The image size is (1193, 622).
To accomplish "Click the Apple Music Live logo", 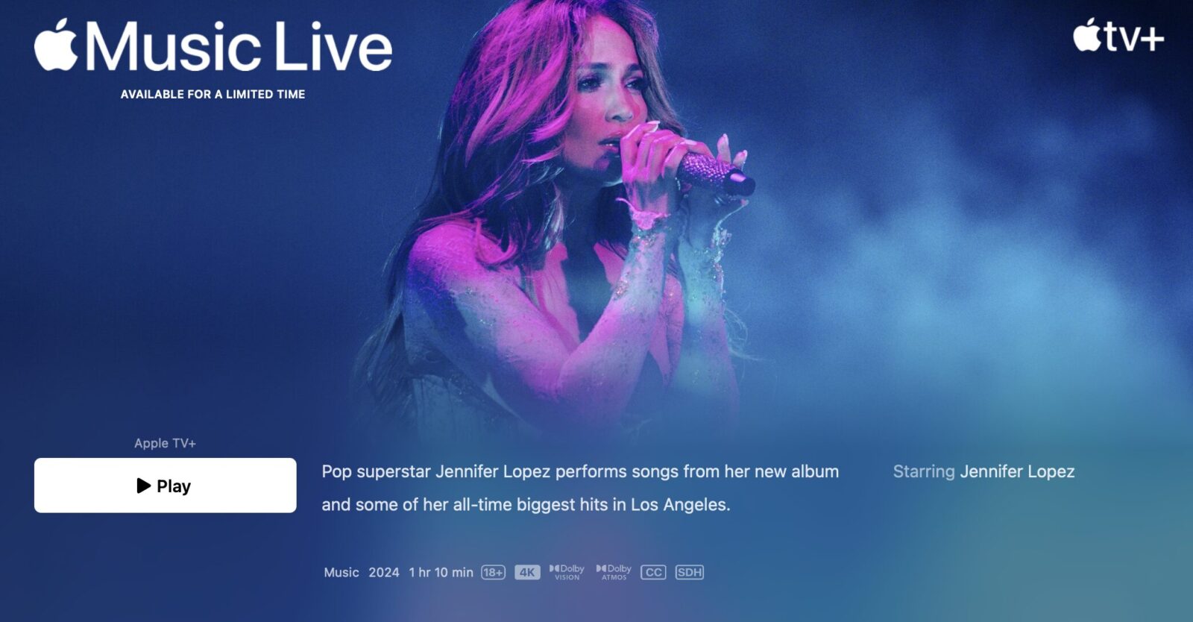I will (213, 45).
